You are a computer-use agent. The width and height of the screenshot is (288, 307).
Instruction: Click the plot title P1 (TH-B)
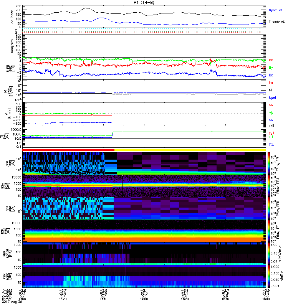click(144, 2)
